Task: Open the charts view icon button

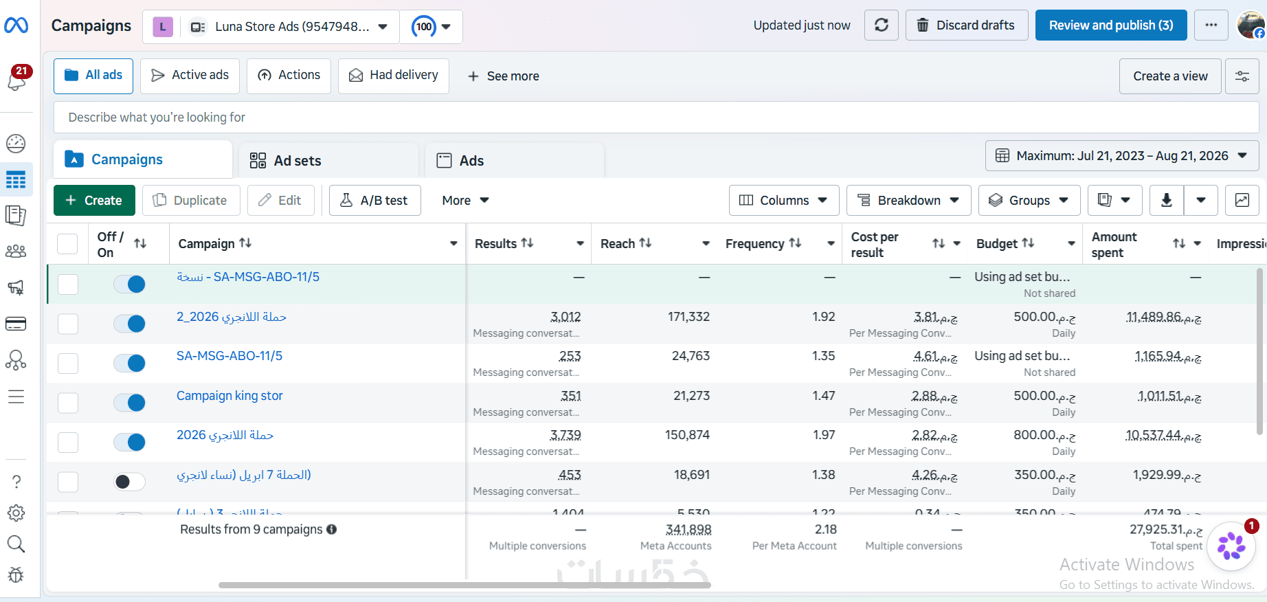Action: pos(1242,201)
